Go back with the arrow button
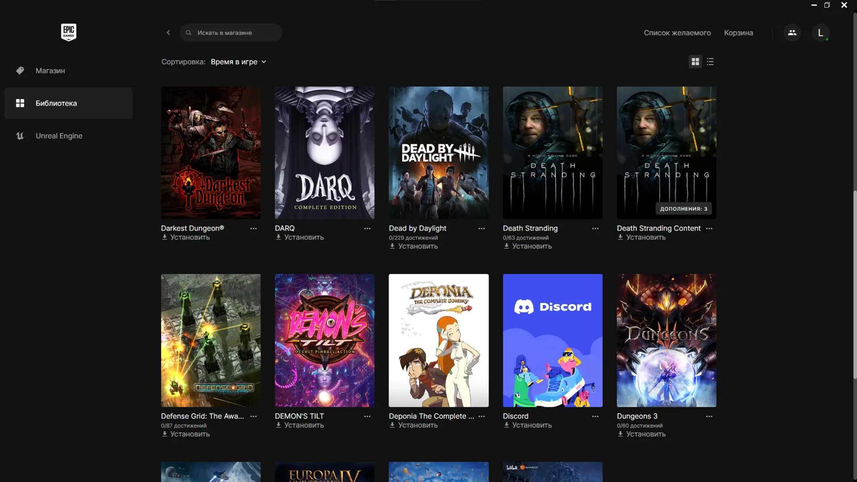Image resolution: width=857 pixels, height=482 pixels. pyautogui.click(x=168, y=33)
